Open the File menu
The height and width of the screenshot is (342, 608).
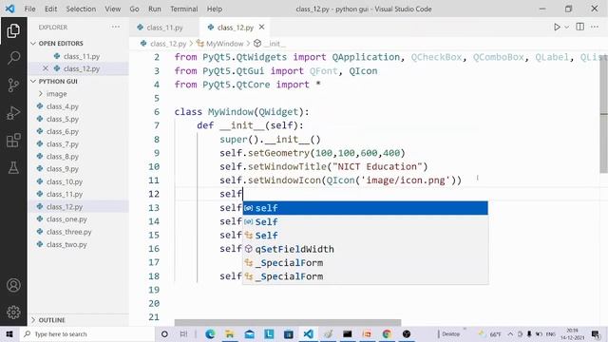pos(29,9)
